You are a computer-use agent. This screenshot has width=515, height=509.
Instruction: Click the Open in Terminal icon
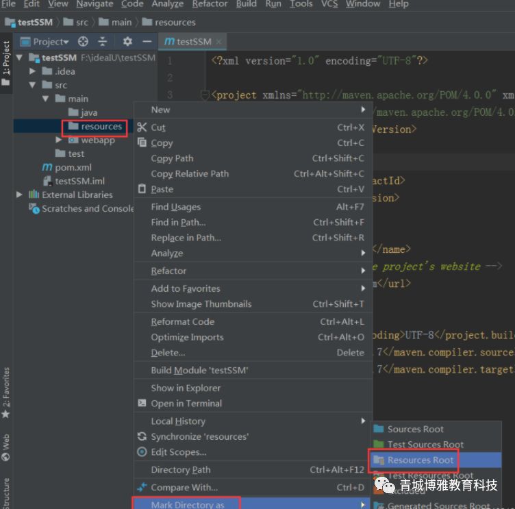pos(142,403)
